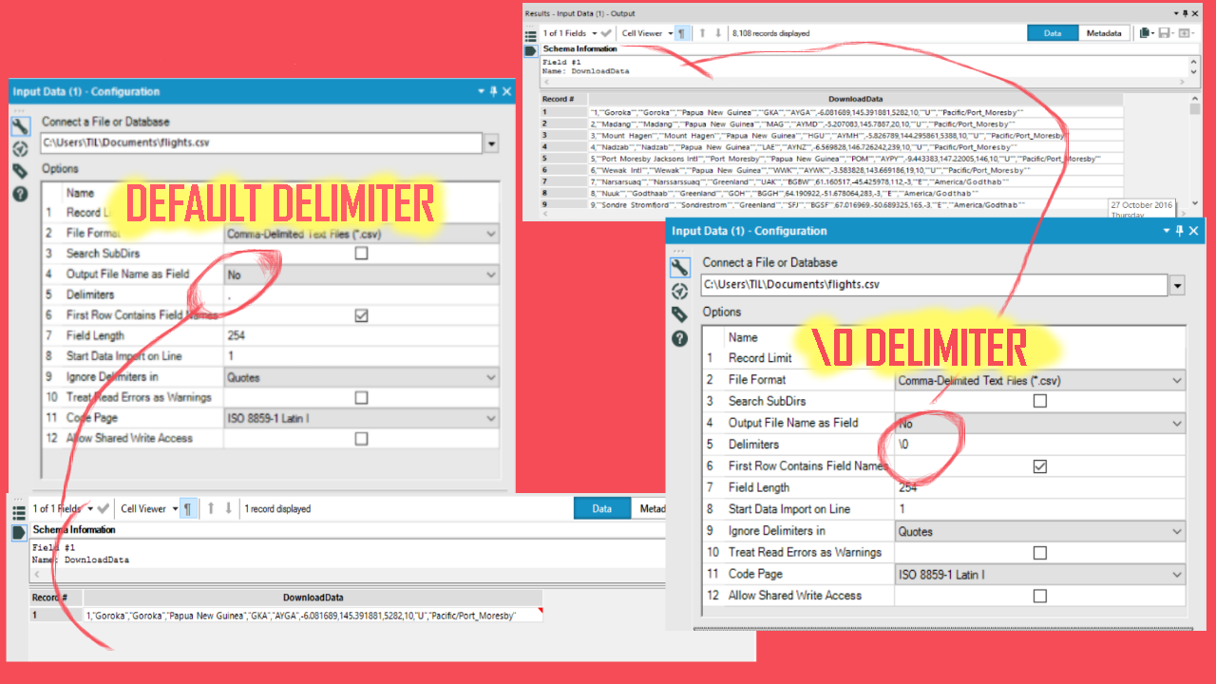Show the messages list icon in the 8,108-records Results window
The height and width of the screenshot is (684, 1216).
(531, 34)
